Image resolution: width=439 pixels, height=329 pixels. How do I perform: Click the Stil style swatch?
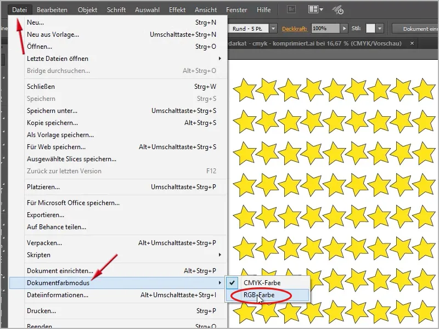[x=370, y=29]
